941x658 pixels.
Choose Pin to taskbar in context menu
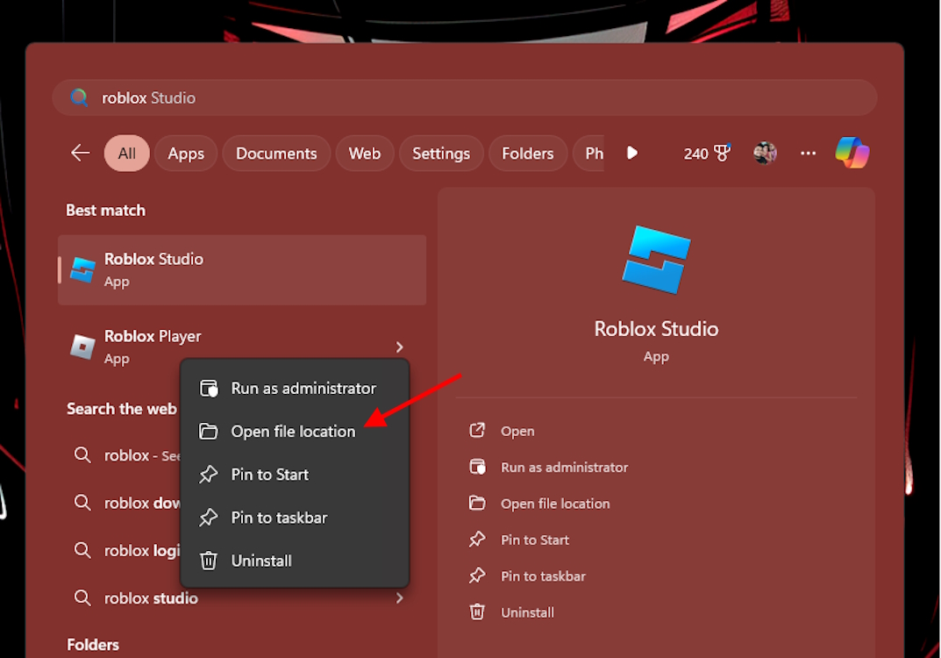click(x=279, y=518)
